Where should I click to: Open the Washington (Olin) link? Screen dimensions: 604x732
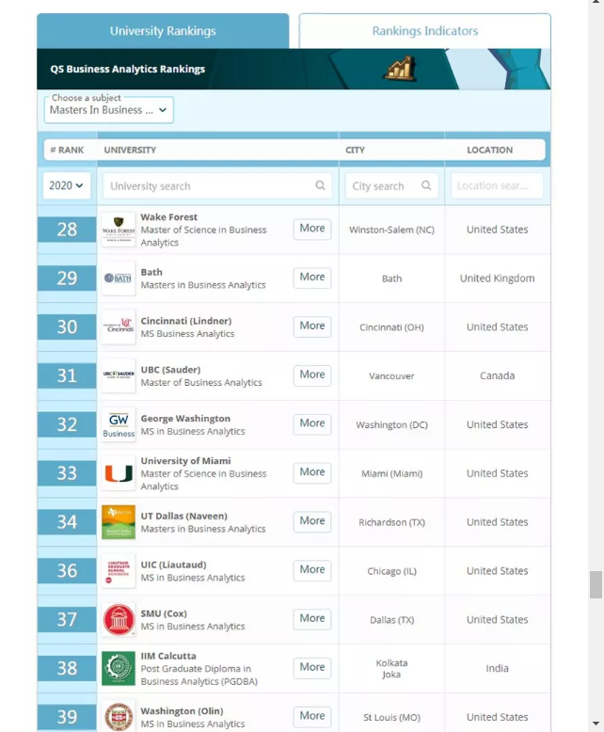click(182, 711)
